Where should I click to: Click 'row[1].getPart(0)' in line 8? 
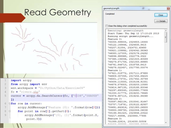coord(55,111)
